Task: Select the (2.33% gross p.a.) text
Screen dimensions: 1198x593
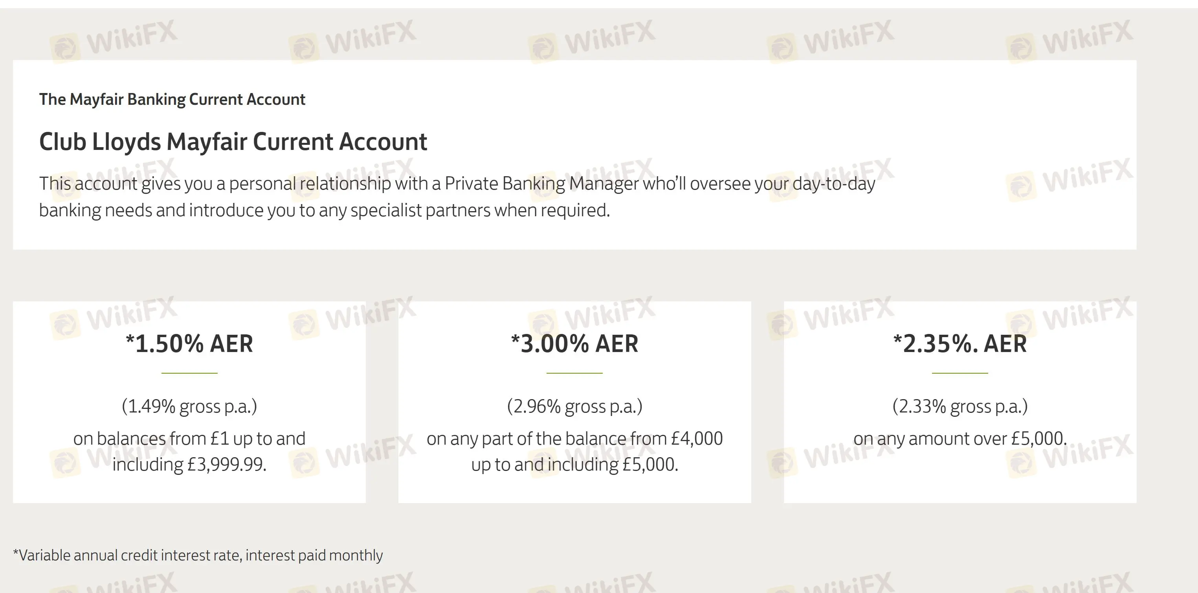Action: pos(960,406)
